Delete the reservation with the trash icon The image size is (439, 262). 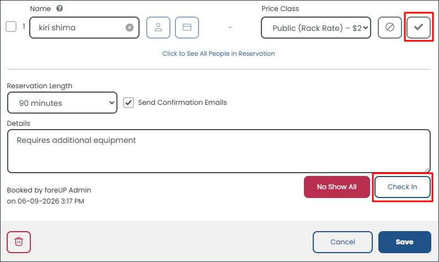(x=19, y=242)
